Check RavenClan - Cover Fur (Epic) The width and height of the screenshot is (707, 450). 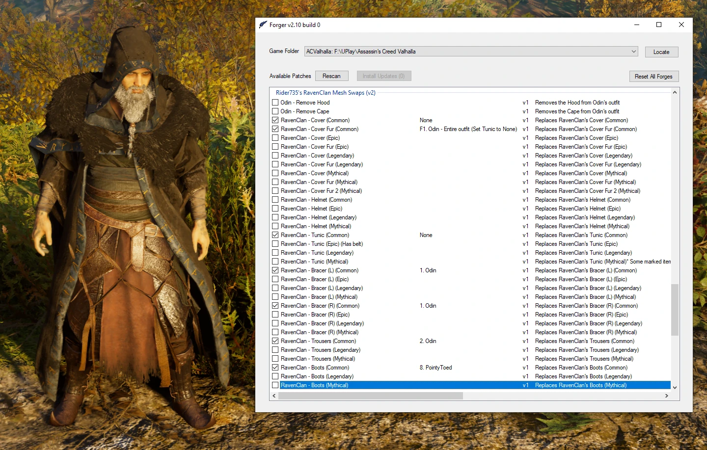[275, 147]
